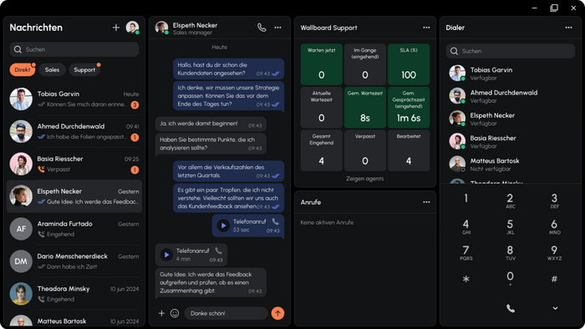This screenshot has width=585, height=329.
Task: Play the 4 min Telefonanruf recording
Action: [x=166, y=255]
